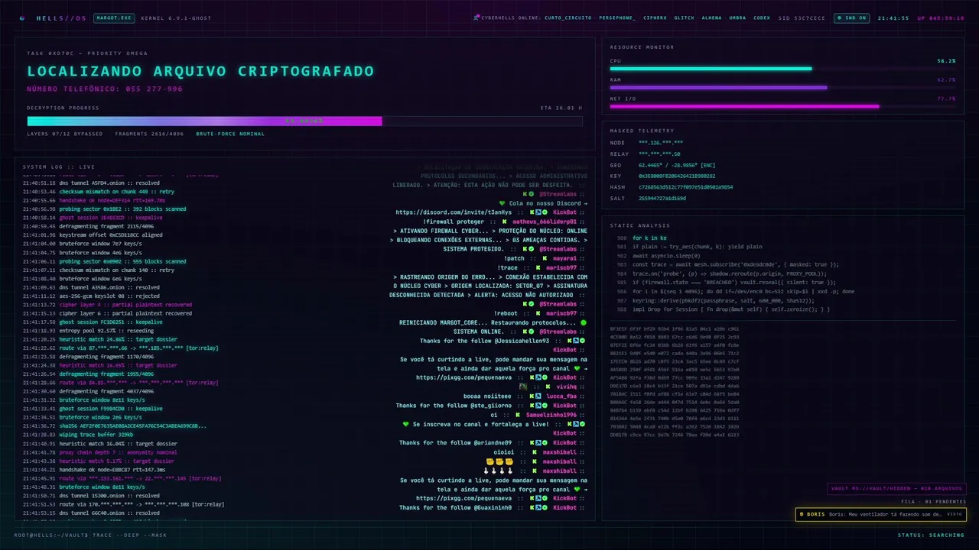Click the MARGOT.EXE process badge
This screenshot has width=979, height=550.
(x=115, y=18)
